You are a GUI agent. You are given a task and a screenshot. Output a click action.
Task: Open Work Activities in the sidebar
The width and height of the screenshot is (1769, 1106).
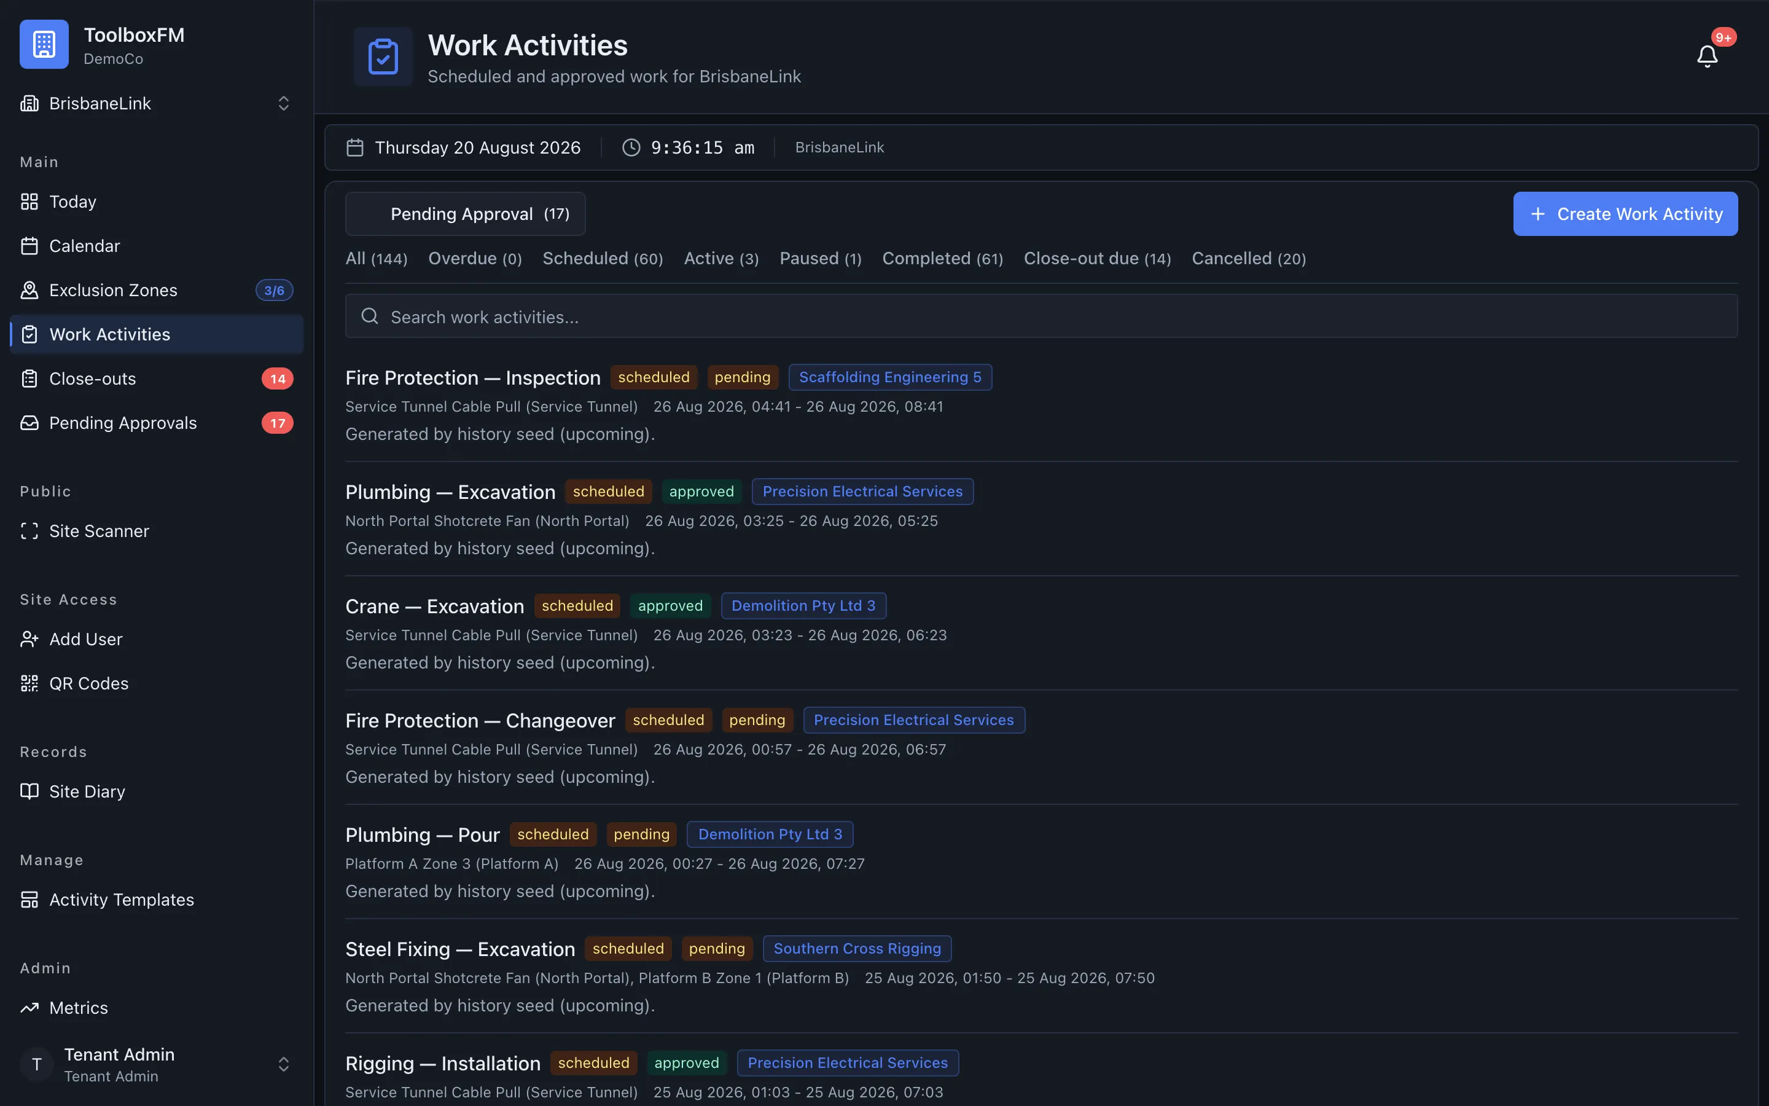click(157, 334)
